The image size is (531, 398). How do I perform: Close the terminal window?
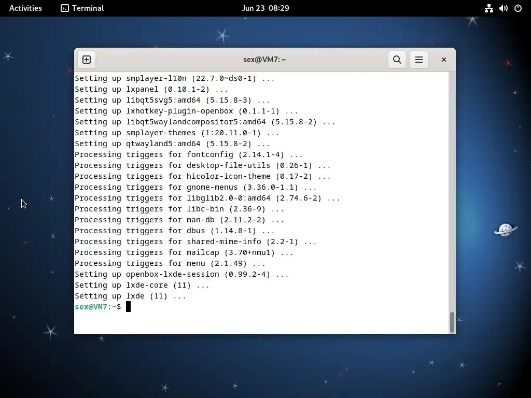pyautogui.click(x=444, y=60)
